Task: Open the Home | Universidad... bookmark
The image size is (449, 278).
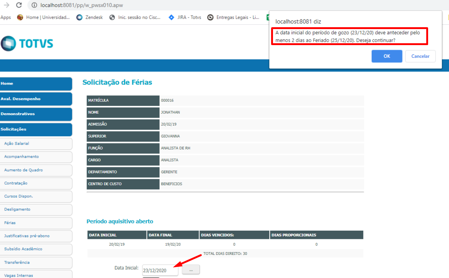Action: pos(44,17)
